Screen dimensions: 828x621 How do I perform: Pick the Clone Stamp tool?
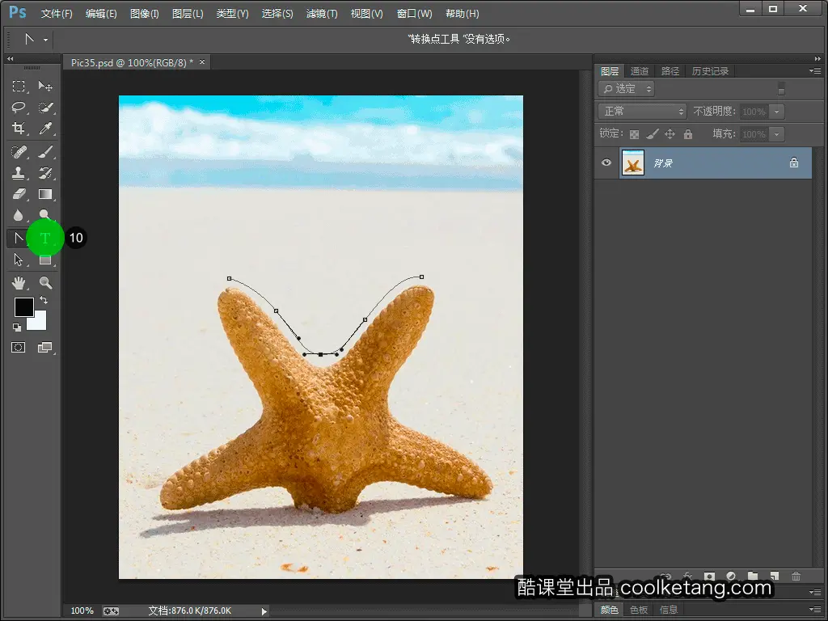(x=19, y=173)
